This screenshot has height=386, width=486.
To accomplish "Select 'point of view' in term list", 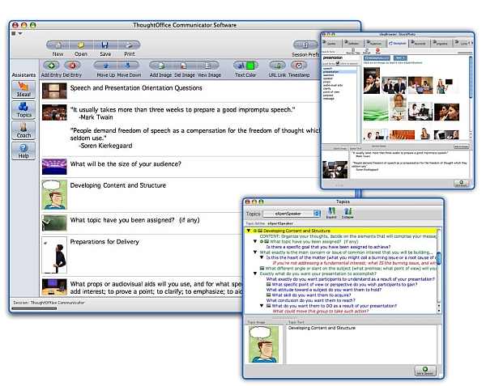I will click(331, 92).
